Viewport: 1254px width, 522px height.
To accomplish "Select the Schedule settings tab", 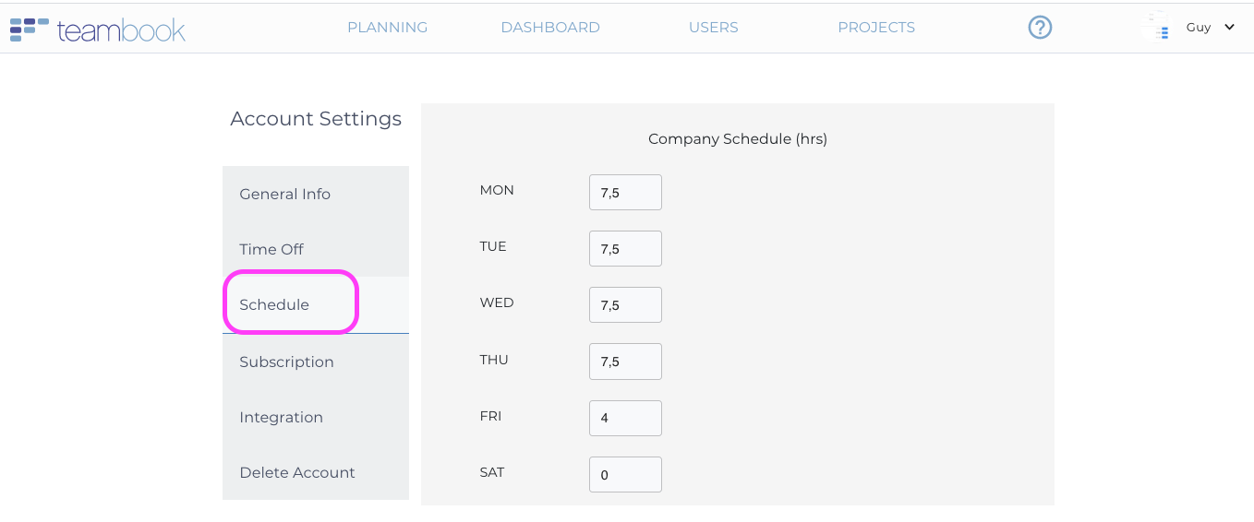I will (x=274, y=304).
